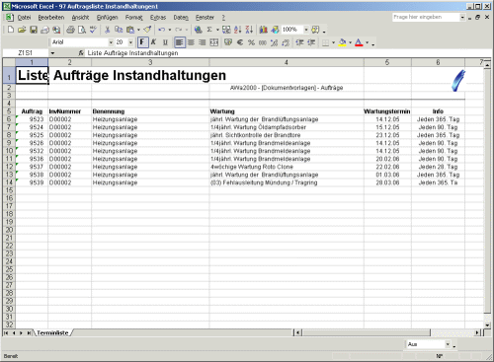Go to first sheet navigation arrow

6,333
